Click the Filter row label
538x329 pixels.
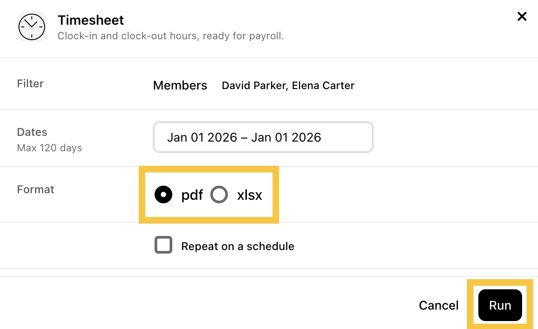pyautogui.click(x=30, y=83)
